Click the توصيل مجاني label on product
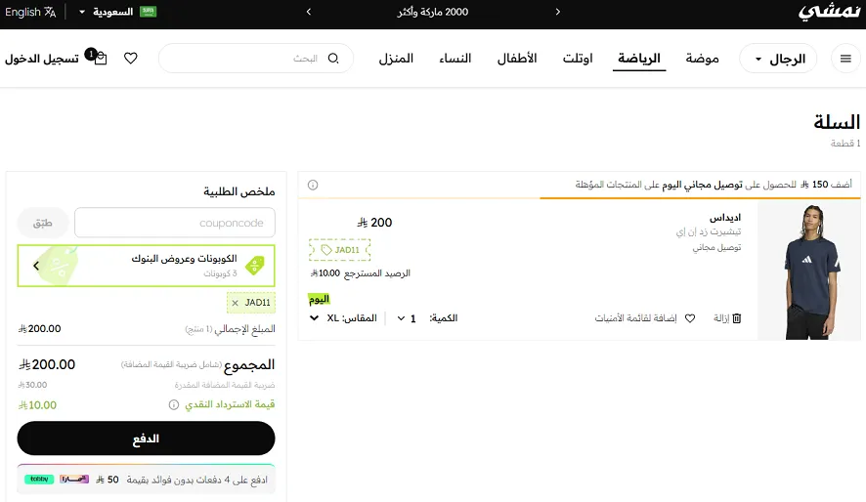The image size is (866, 502). point(716,247)
